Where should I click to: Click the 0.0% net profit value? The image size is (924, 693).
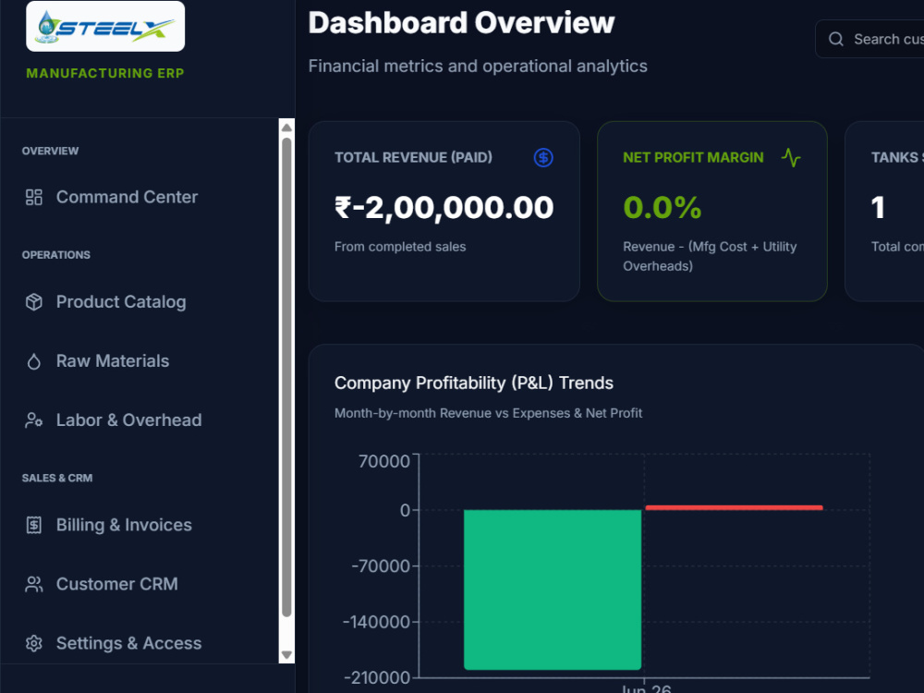[662, 207]
